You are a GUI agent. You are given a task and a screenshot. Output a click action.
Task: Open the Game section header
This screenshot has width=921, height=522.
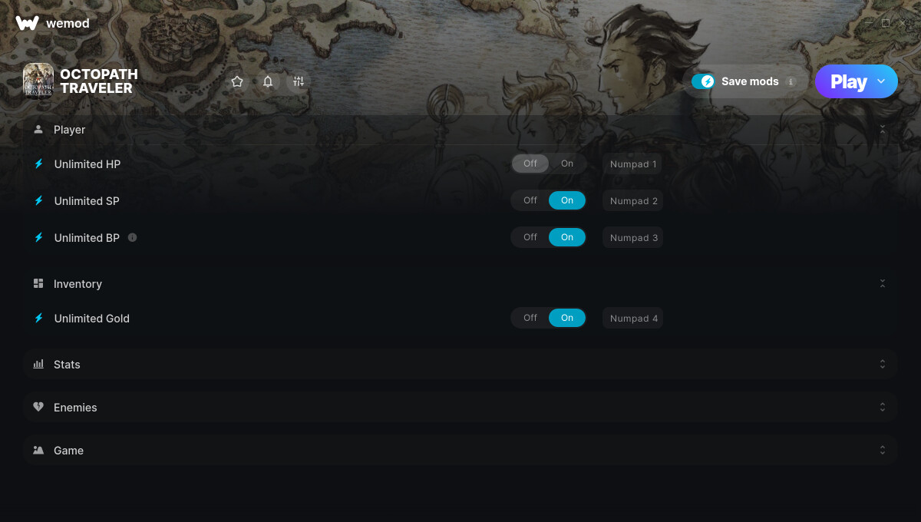coord(460,450)
